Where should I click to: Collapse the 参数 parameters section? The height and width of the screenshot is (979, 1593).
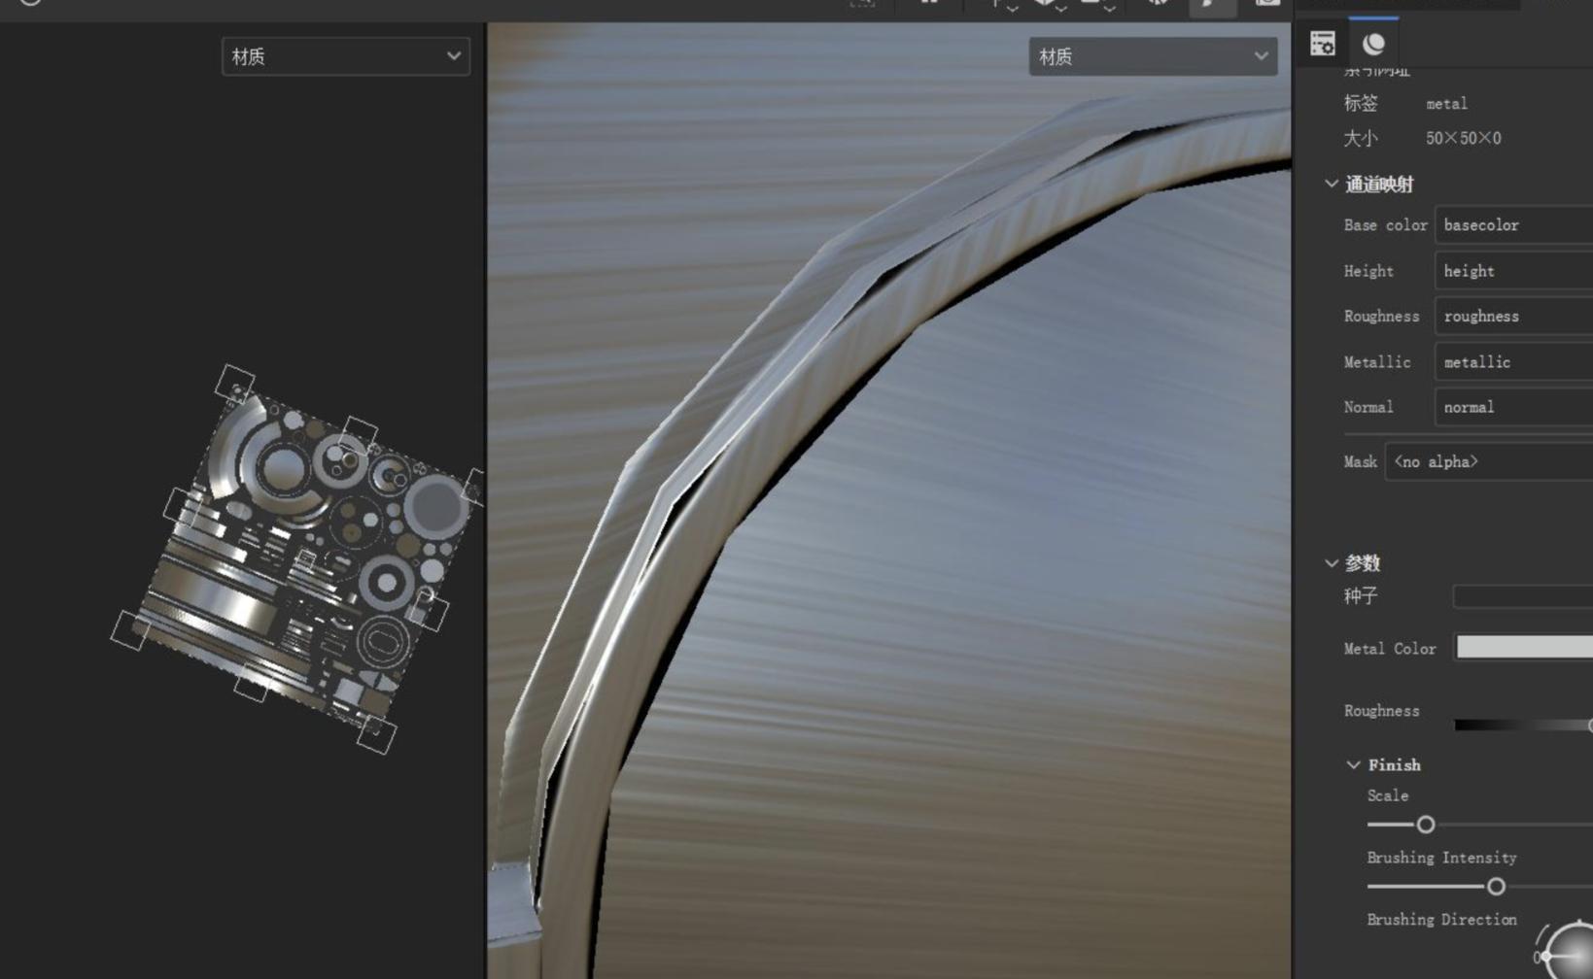1332,563
